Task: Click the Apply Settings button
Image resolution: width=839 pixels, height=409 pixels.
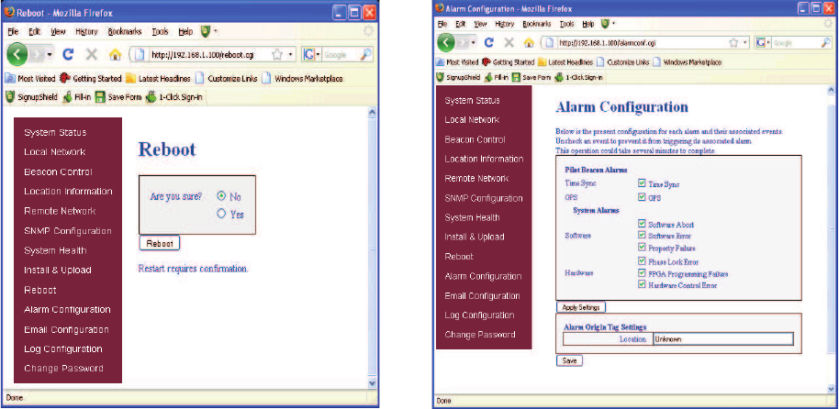Action: point(581,307)
